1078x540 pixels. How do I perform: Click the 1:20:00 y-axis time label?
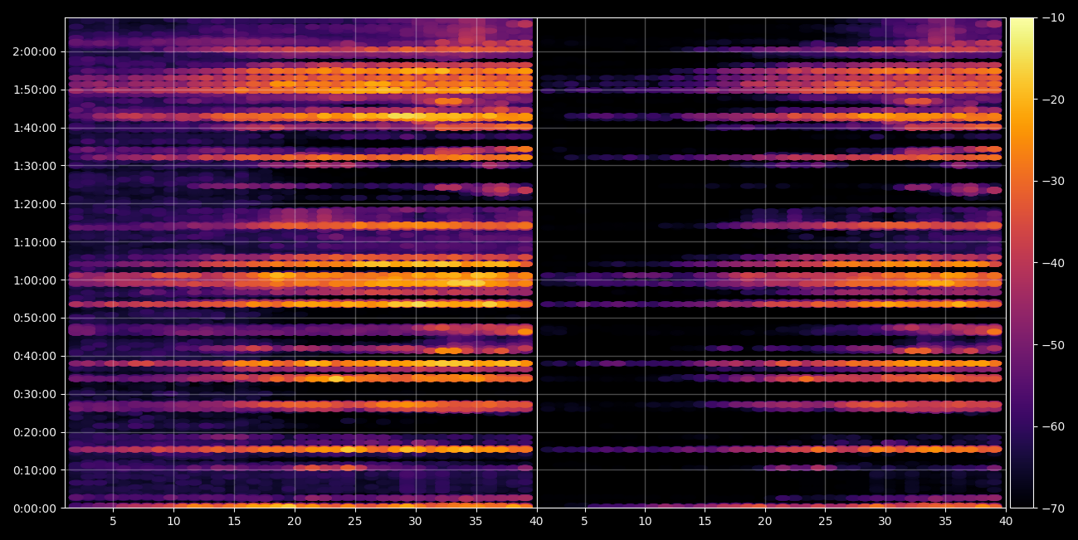click(35, 204)
